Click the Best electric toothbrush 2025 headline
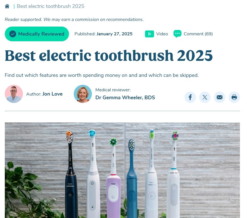 point(109,55)
